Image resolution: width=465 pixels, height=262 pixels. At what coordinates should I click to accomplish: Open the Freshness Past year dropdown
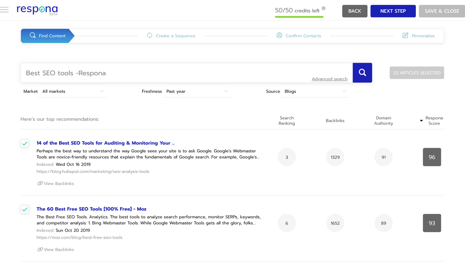pos(197,91)
